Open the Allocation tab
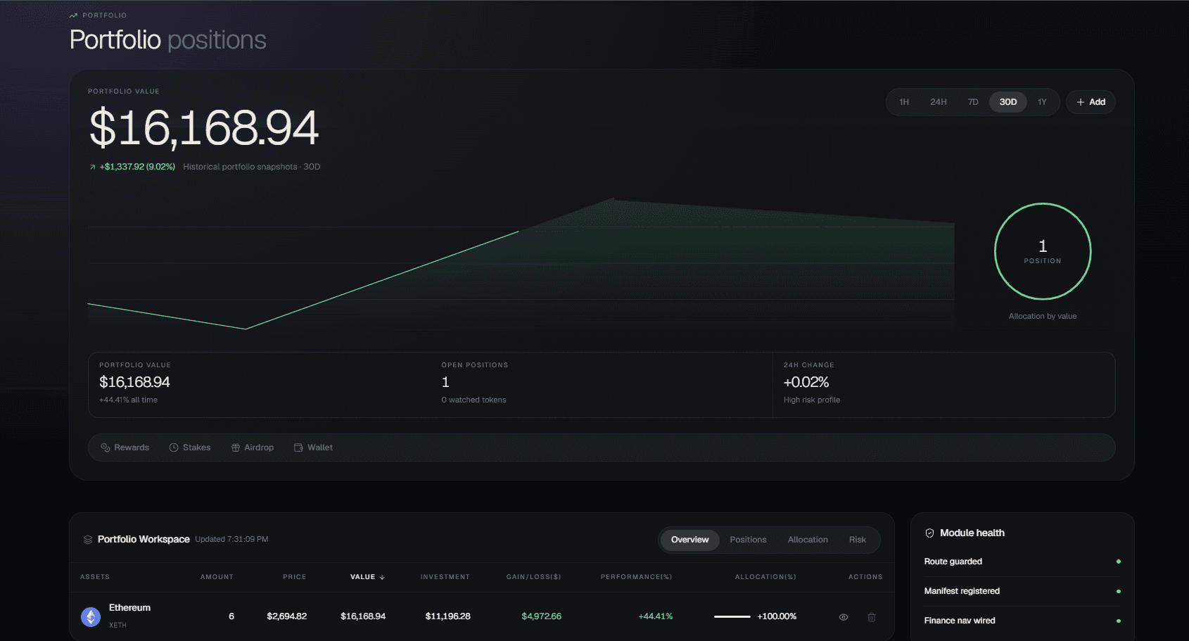 (x=808, y=540)
